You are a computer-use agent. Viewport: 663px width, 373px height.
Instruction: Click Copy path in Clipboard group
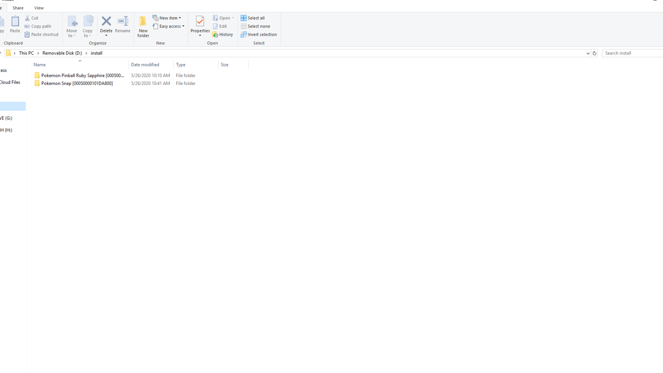click(38, 26)
